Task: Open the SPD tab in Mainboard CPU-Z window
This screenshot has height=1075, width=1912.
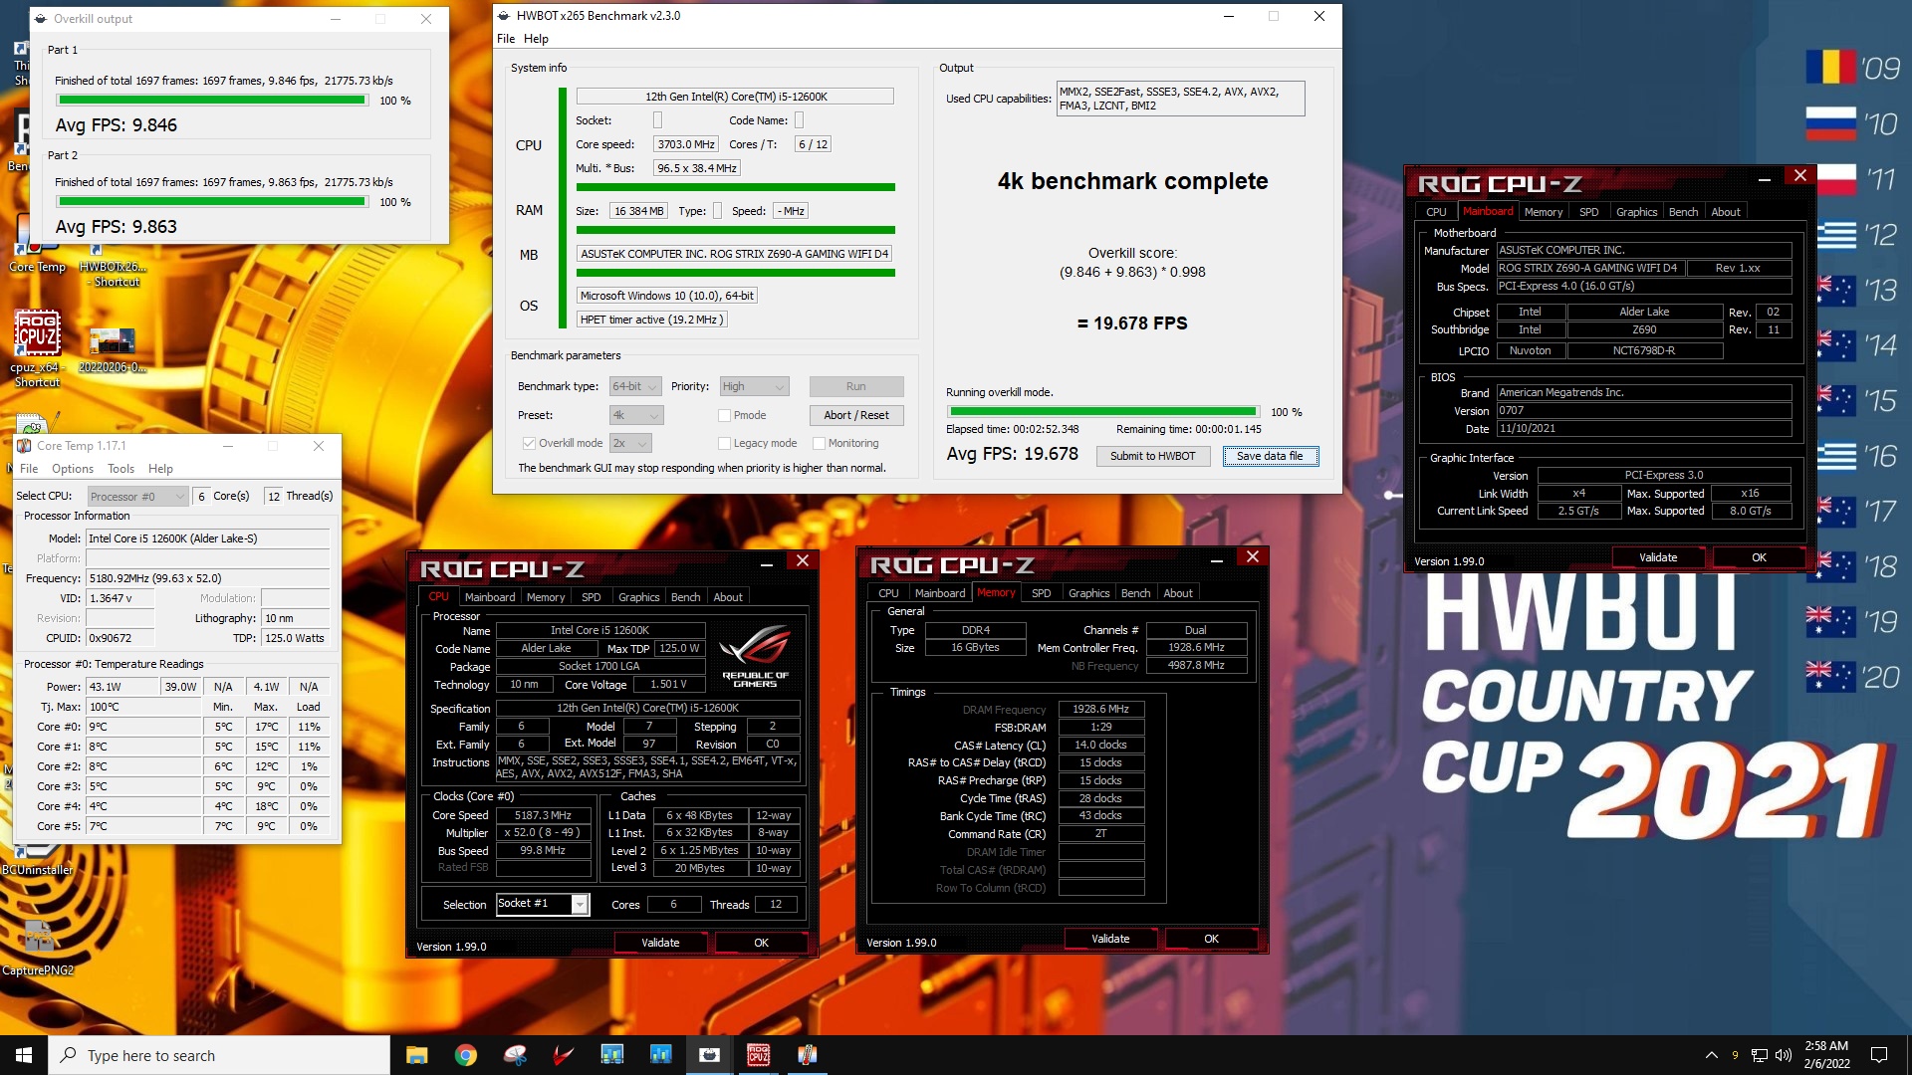Action: pos(1588,212)
